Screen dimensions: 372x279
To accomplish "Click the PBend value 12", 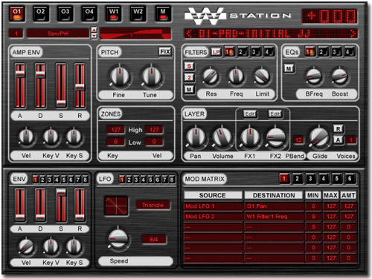I will (298, 140).
